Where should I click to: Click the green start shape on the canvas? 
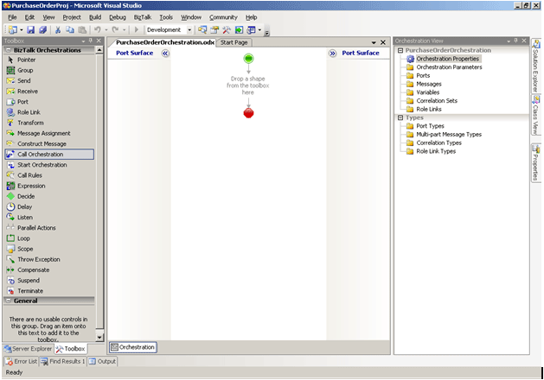[248, 59]
